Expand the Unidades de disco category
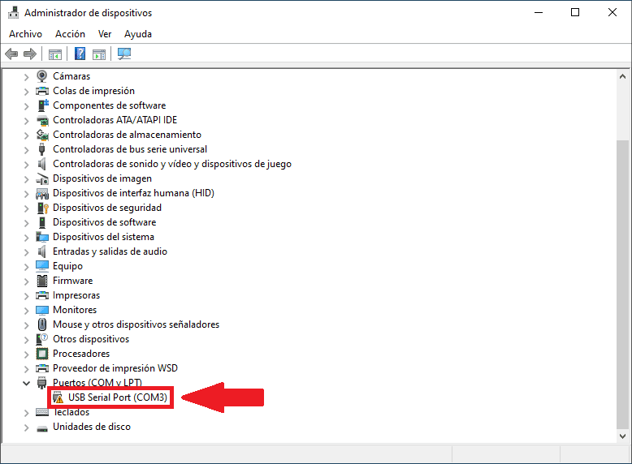This screenshot has height=464, width=632. [26, 427]
